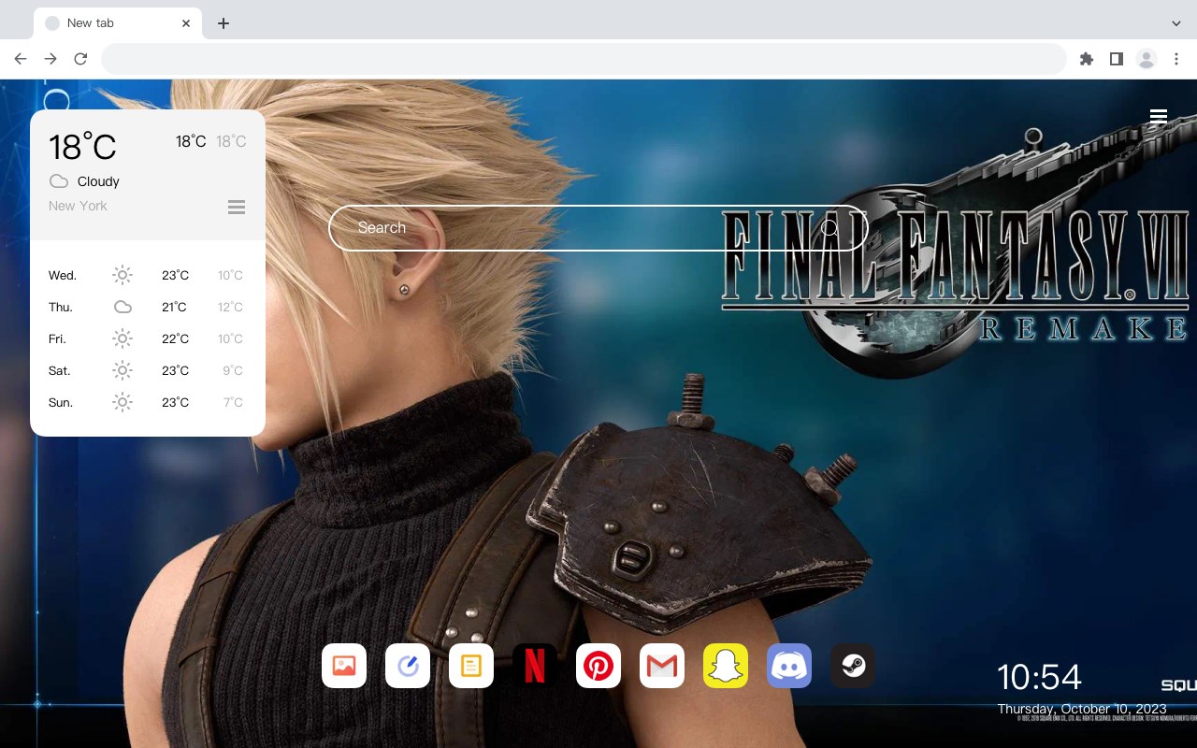
Task: Click the Thursday, October 10, 2023 date
Action: point(1082,709)
